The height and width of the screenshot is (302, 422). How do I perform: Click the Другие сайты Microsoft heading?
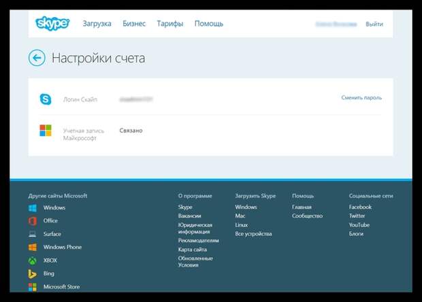tap(58, 196)
